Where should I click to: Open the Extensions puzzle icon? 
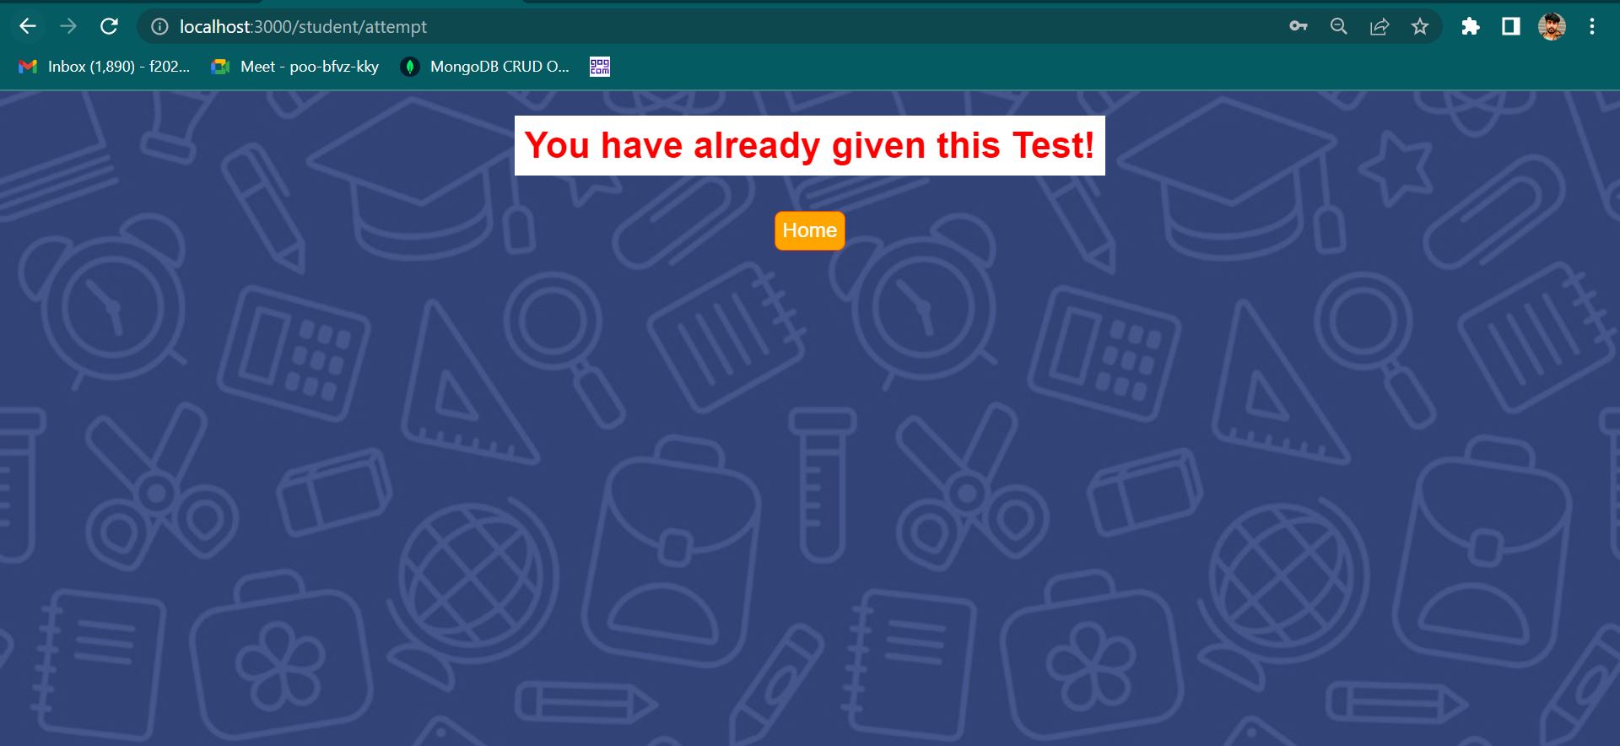[x=1471, y=27]
